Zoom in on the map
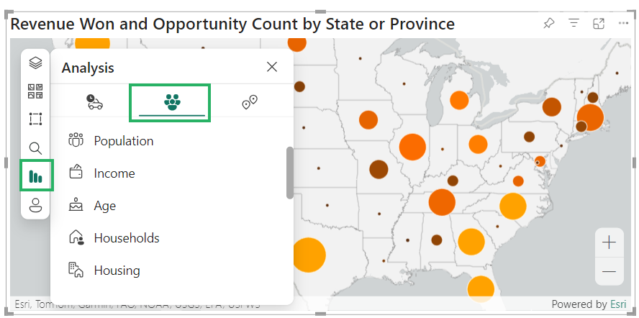 (609, 242)
